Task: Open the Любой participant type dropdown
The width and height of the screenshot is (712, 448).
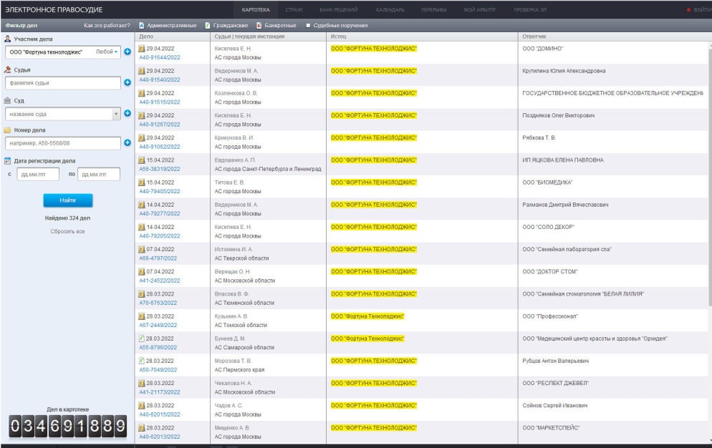Action: 107,52
